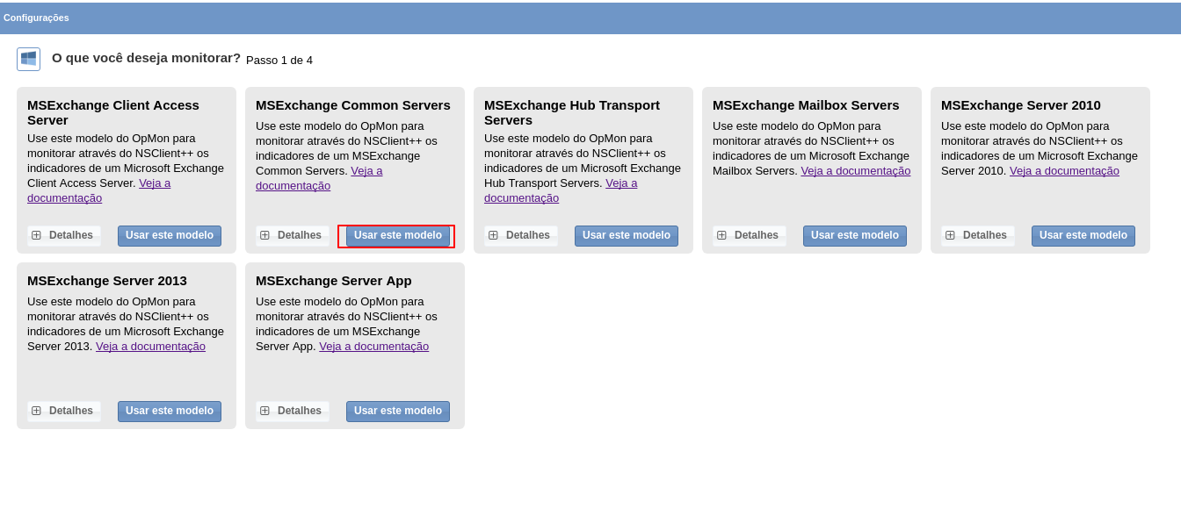Viewport: 1181px width, 516px height.
Task: Open the documentation link for MSExchange Server 2010
Action: [1064, 171]
